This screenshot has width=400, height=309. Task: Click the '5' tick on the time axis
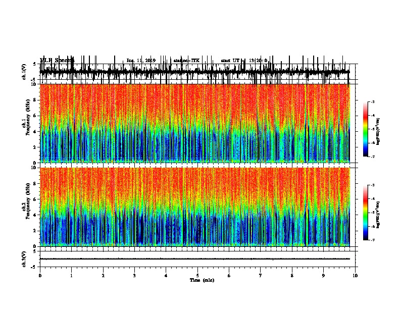pyautogui.click(x=197, y=276)
